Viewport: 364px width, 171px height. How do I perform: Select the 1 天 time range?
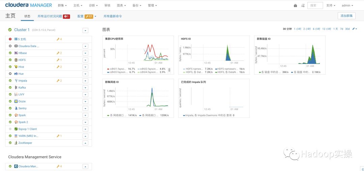click(335, 29)
